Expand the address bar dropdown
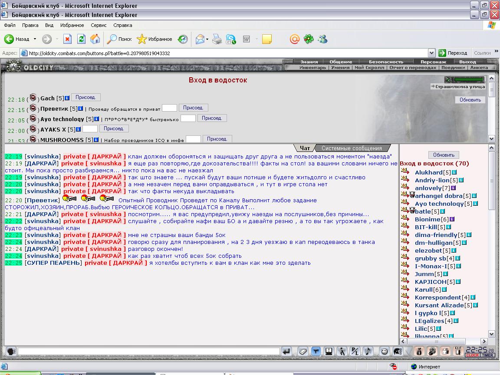500x375 pixels. click(x=431, y=53)
